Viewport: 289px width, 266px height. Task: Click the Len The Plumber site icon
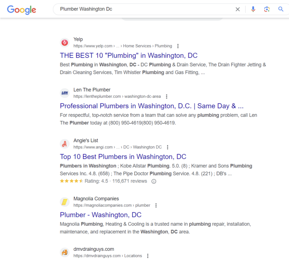tap(64, 93)
